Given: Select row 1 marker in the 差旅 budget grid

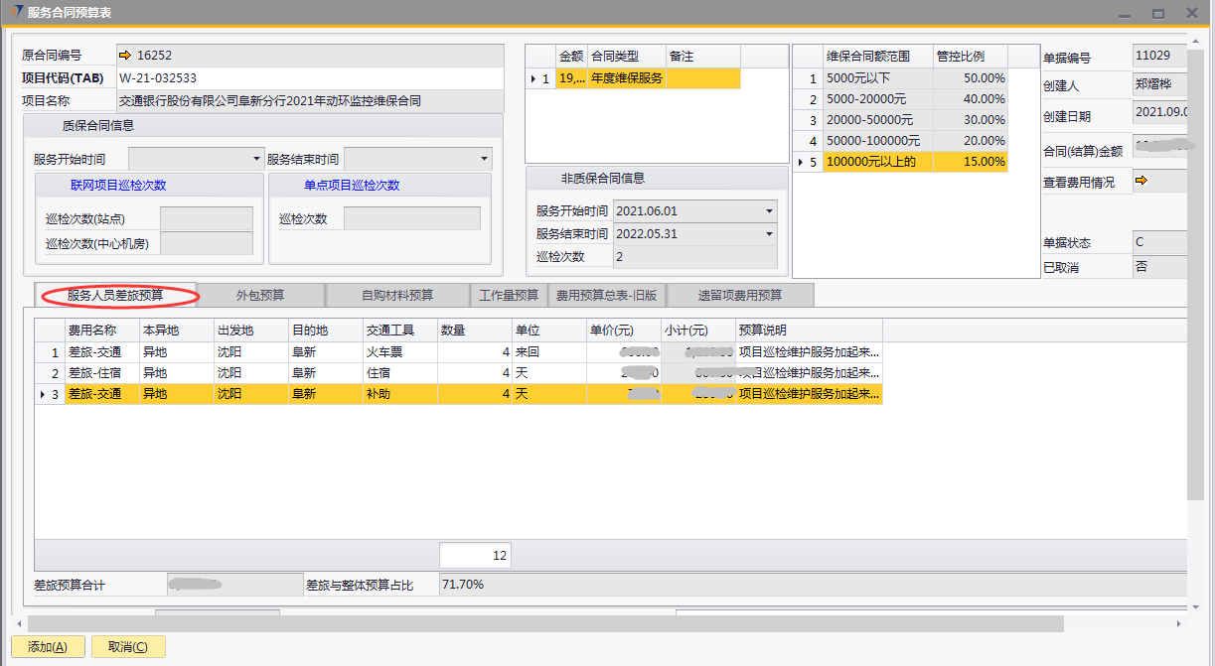Looking at the screenshot, I should pyautogui.click(x=49, y=352).
